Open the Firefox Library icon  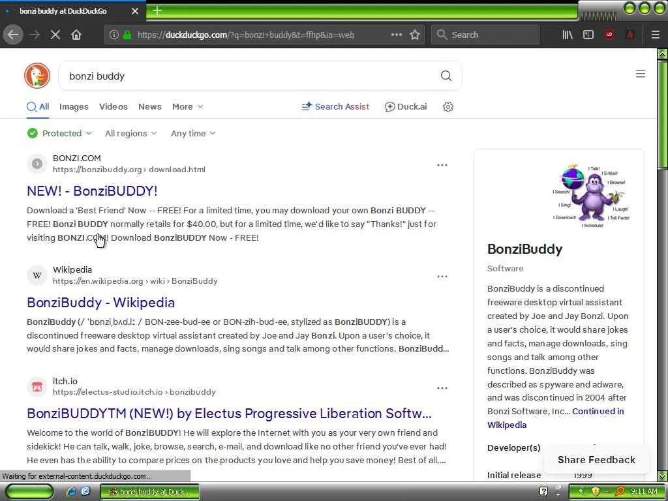tap(568, 35)
